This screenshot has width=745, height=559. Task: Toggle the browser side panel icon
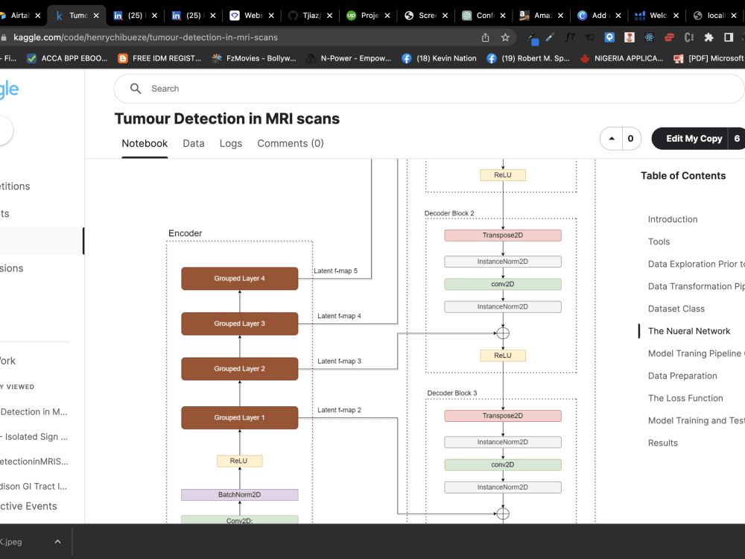pos(729,37)
